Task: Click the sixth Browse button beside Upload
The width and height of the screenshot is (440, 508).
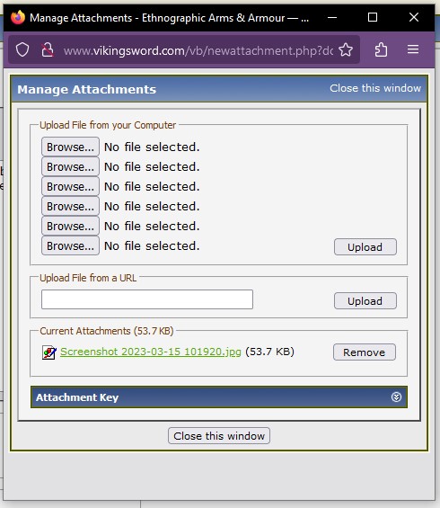Action: click(70, 245)
